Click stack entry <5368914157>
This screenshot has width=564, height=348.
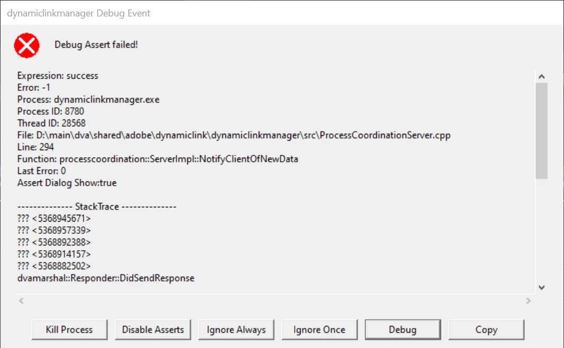54,254
